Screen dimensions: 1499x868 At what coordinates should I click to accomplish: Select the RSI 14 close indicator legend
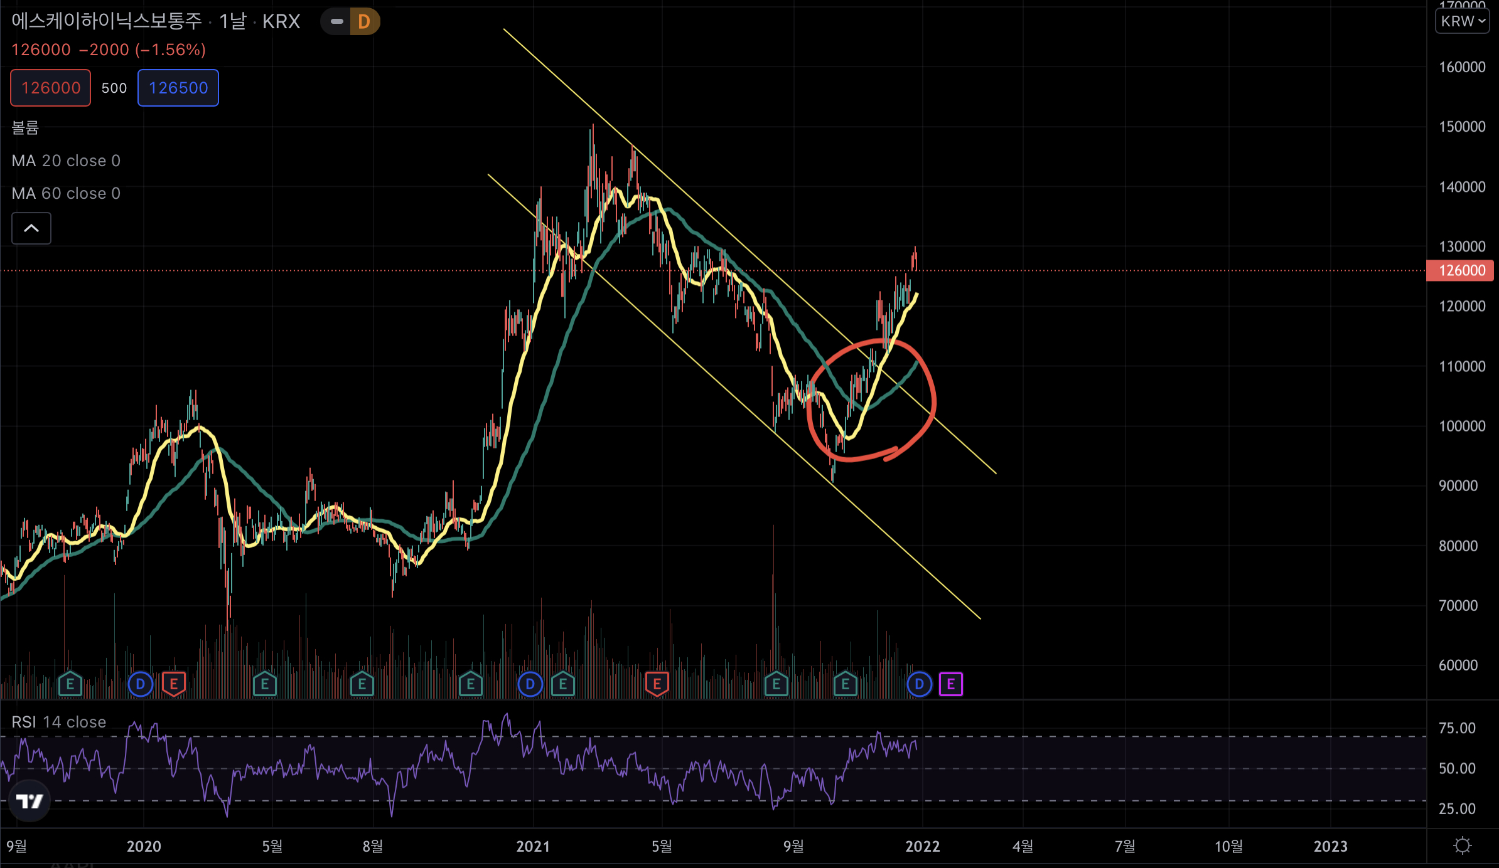59,722
